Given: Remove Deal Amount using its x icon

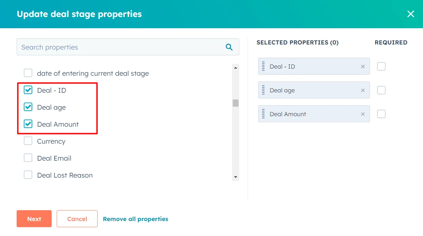Looking at the screenshot, I should pos(363,114).
